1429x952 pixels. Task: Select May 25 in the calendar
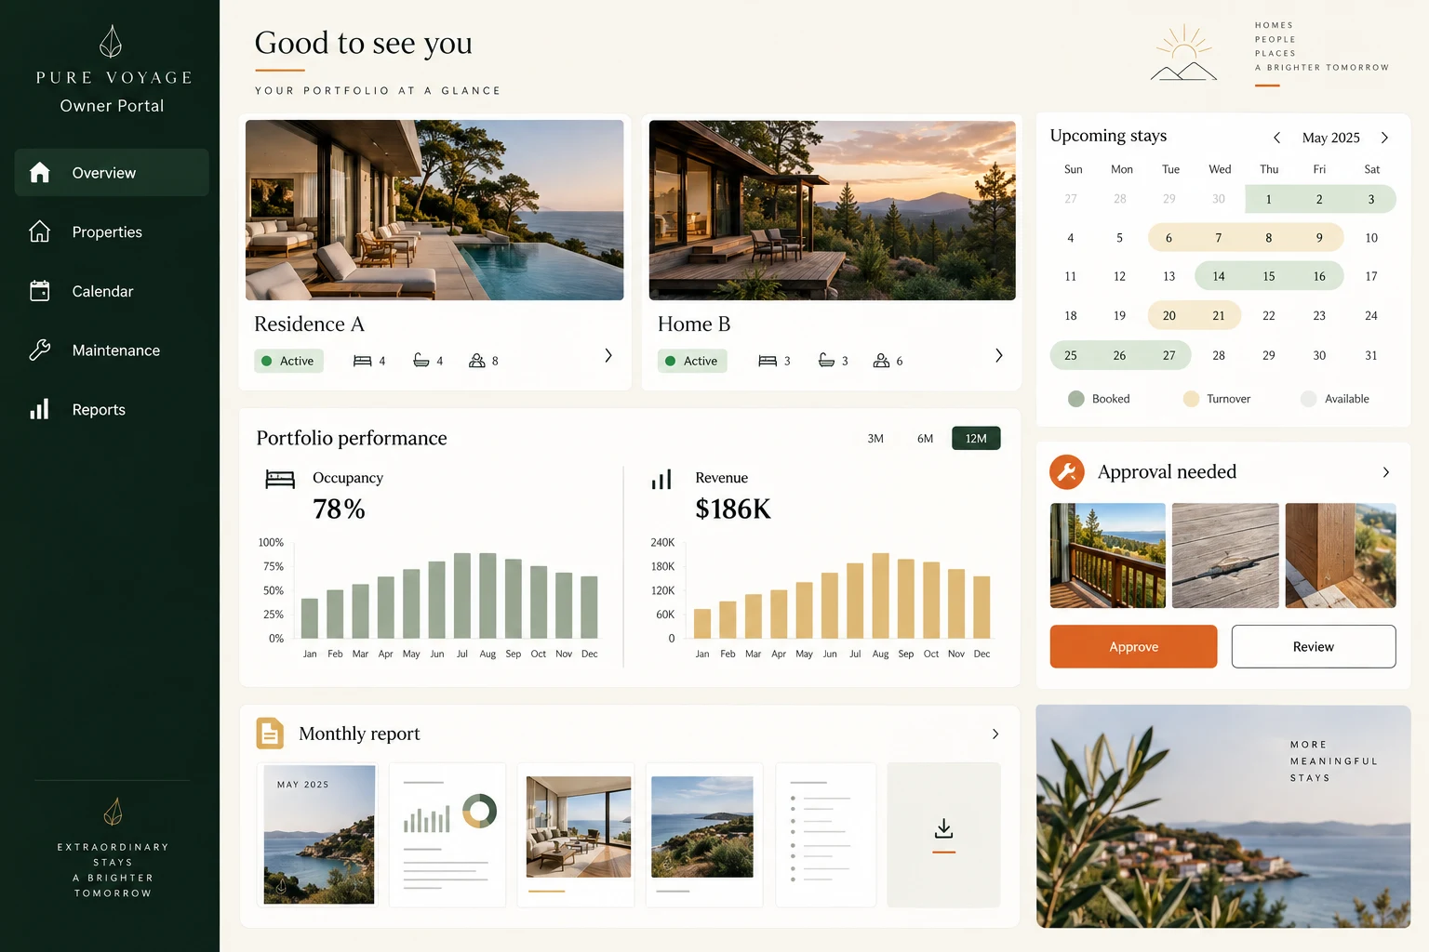click(1071, 355)
